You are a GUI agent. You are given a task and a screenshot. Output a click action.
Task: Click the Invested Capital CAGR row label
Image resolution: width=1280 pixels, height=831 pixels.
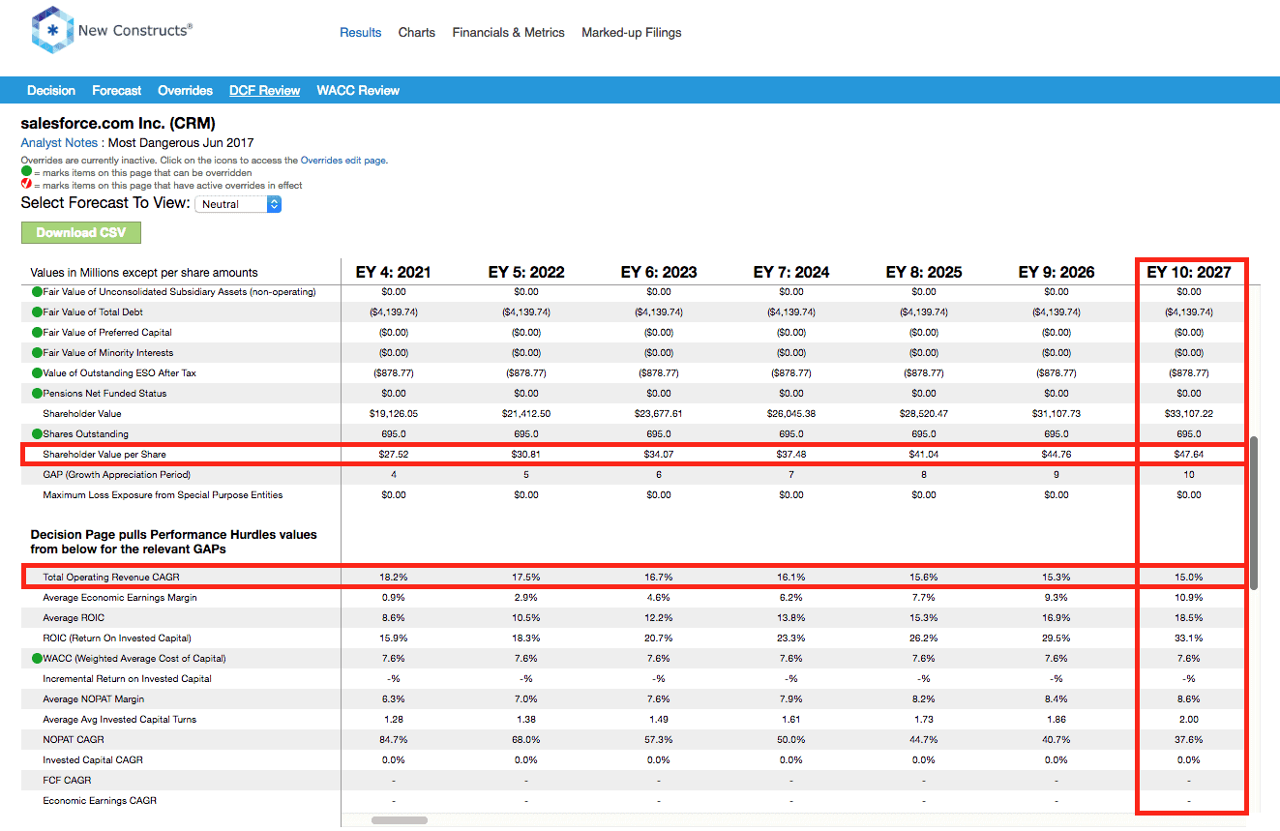(x=93, y=760)
